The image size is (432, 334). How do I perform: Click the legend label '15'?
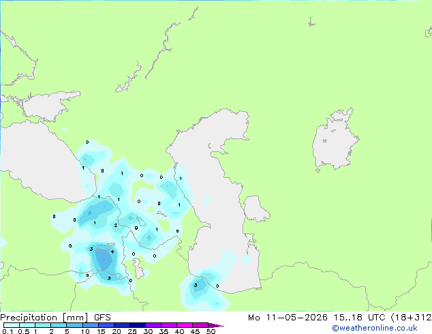point(101,331)
